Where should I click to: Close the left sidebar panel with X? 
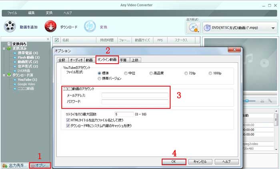coord(48,39)
